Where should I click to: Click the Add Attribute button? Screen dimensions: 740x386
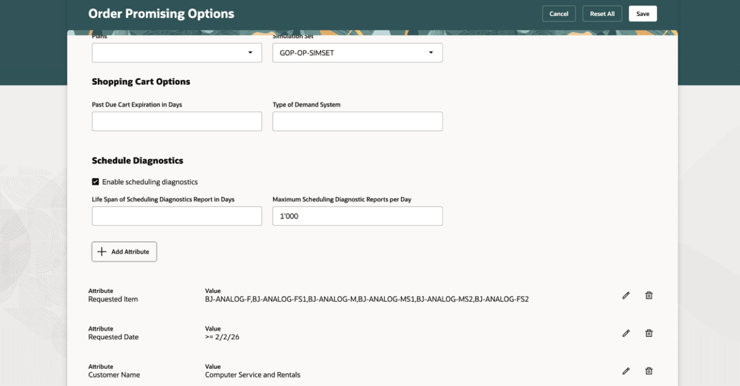click(x=124, y=251)
